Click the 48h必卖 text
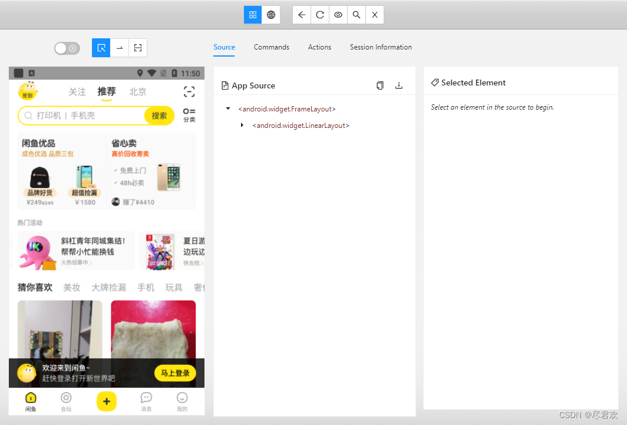The height and width of the screenshot is (425, 627). [132, 183]
